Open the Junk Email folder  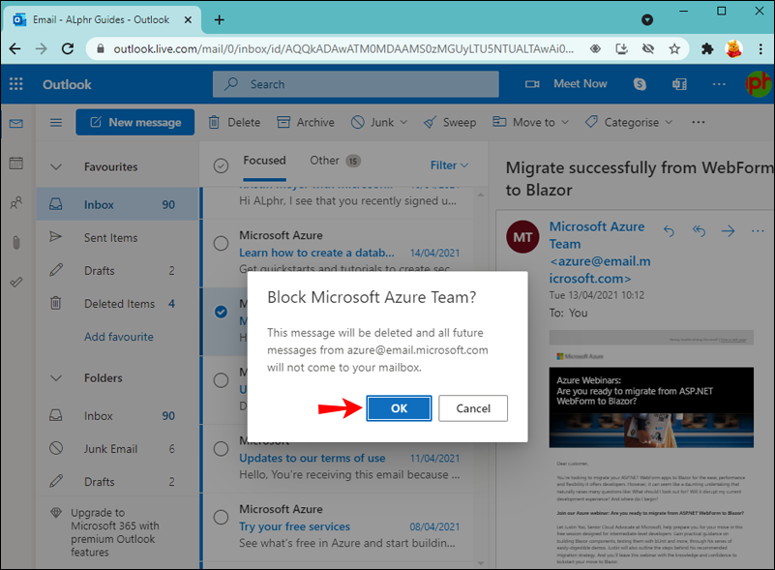coord(117,449)
